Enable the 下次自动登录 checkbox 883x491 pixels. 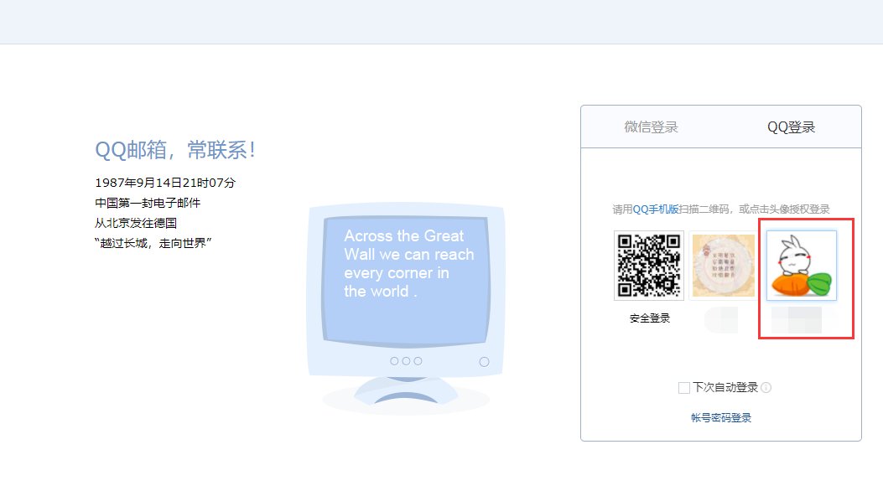pyautogui.click(x=684, y=388)
